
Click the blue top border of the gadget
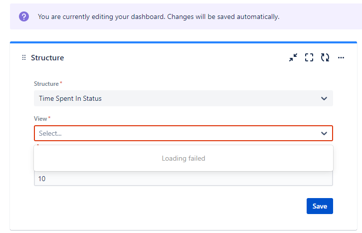(183, 42)
